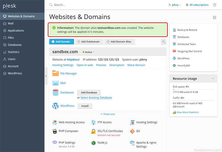
Task: Collapse the left navigation sidebar arrow
Action: click(46, 76)
